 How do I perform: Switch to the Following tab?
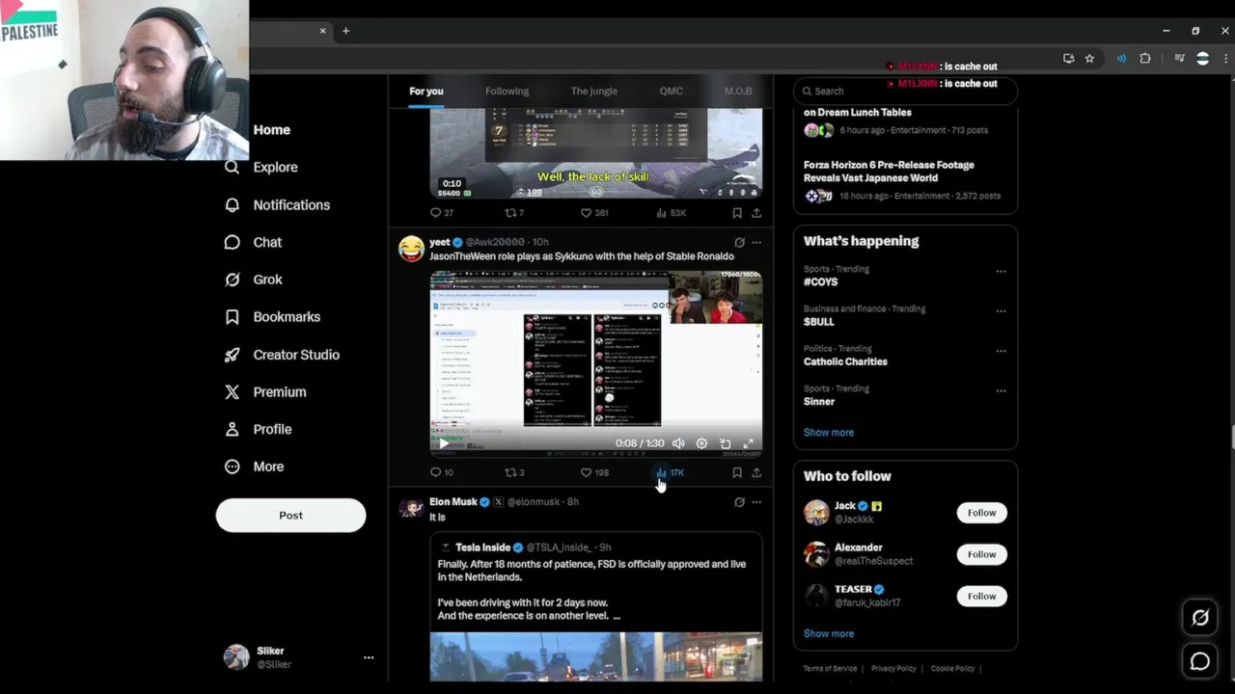(x=507, y=92)
